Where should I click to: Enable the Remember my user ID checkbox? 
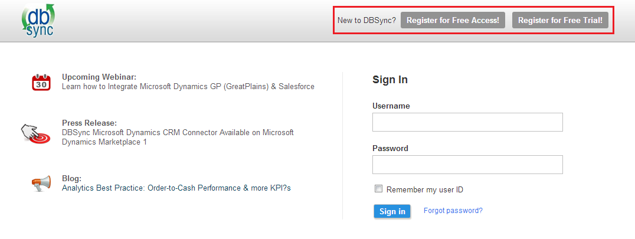click(x=379, y=189)
